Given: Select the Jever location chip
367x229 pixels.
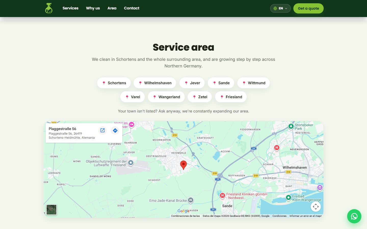Looking at the screenshot, I should pyautogui.click(x=192, y=83).
